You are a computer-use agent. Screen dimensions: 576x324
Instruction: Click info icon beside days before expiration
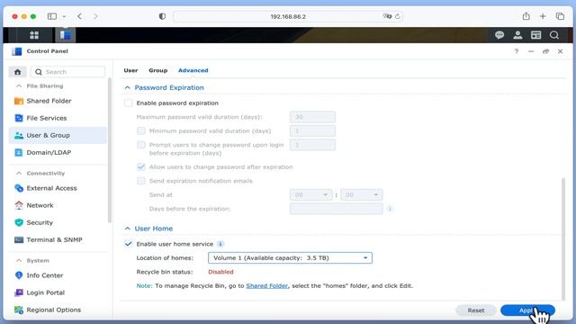390,209
